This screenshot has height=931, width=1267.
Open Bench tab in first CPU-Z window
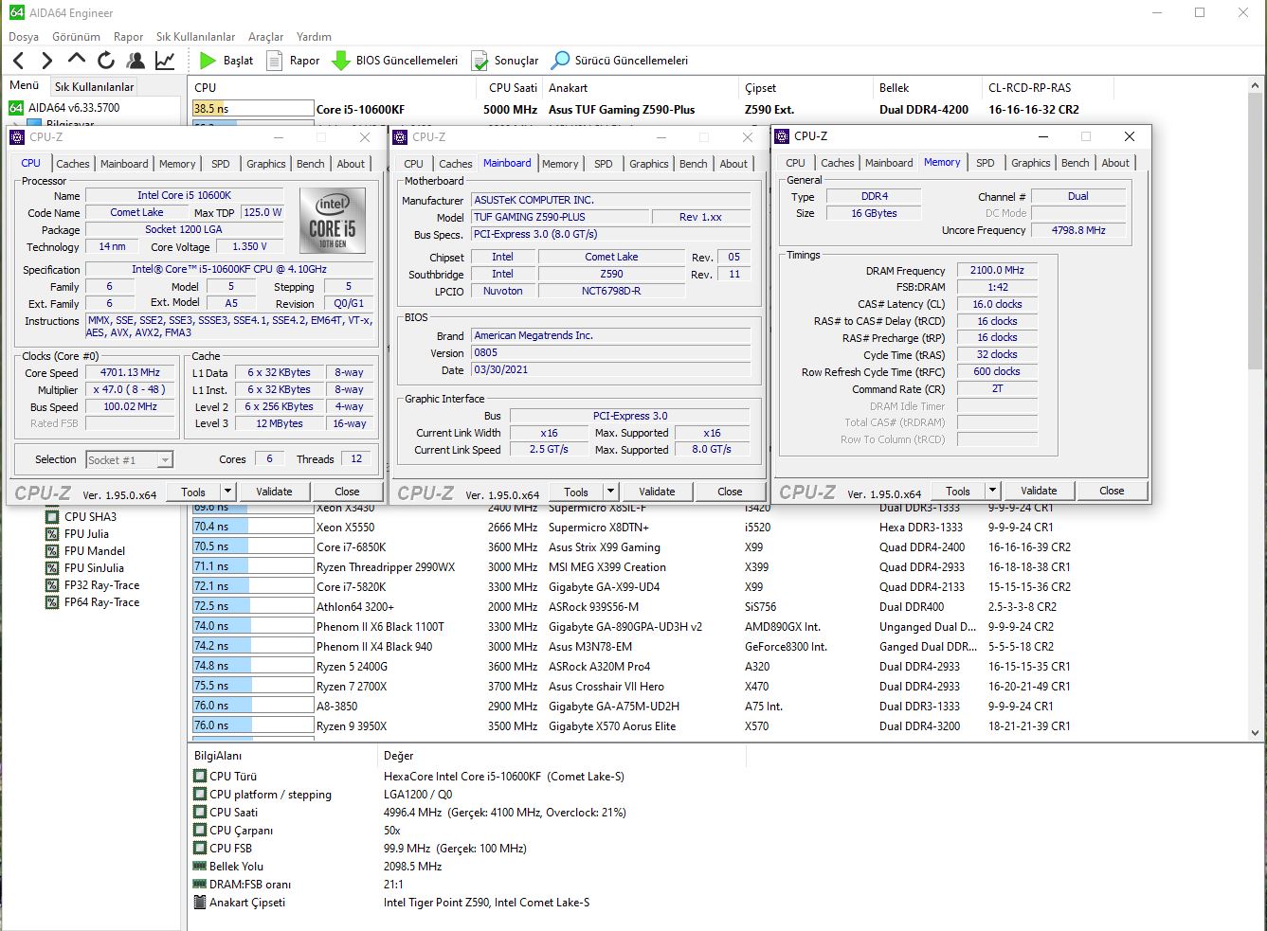pyautogui.click(x=310, y=164)
